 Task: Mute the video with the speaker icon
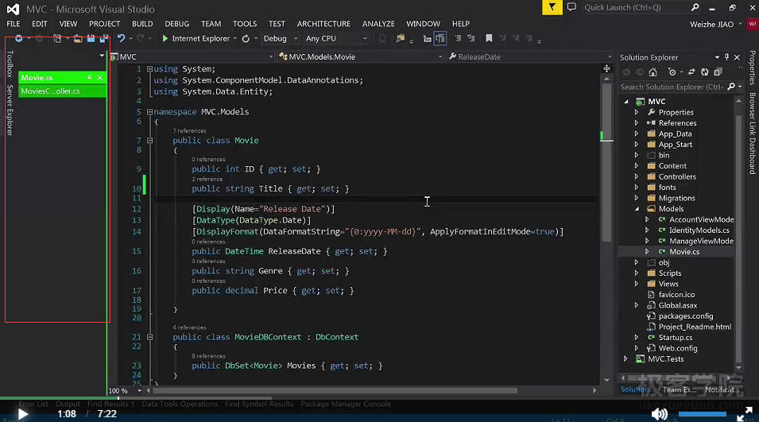(660, 414)
